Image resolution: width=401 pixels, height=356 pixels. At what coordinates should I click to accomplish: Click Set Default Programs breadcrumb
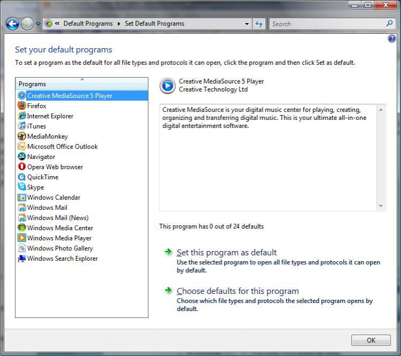coord(155,24)
